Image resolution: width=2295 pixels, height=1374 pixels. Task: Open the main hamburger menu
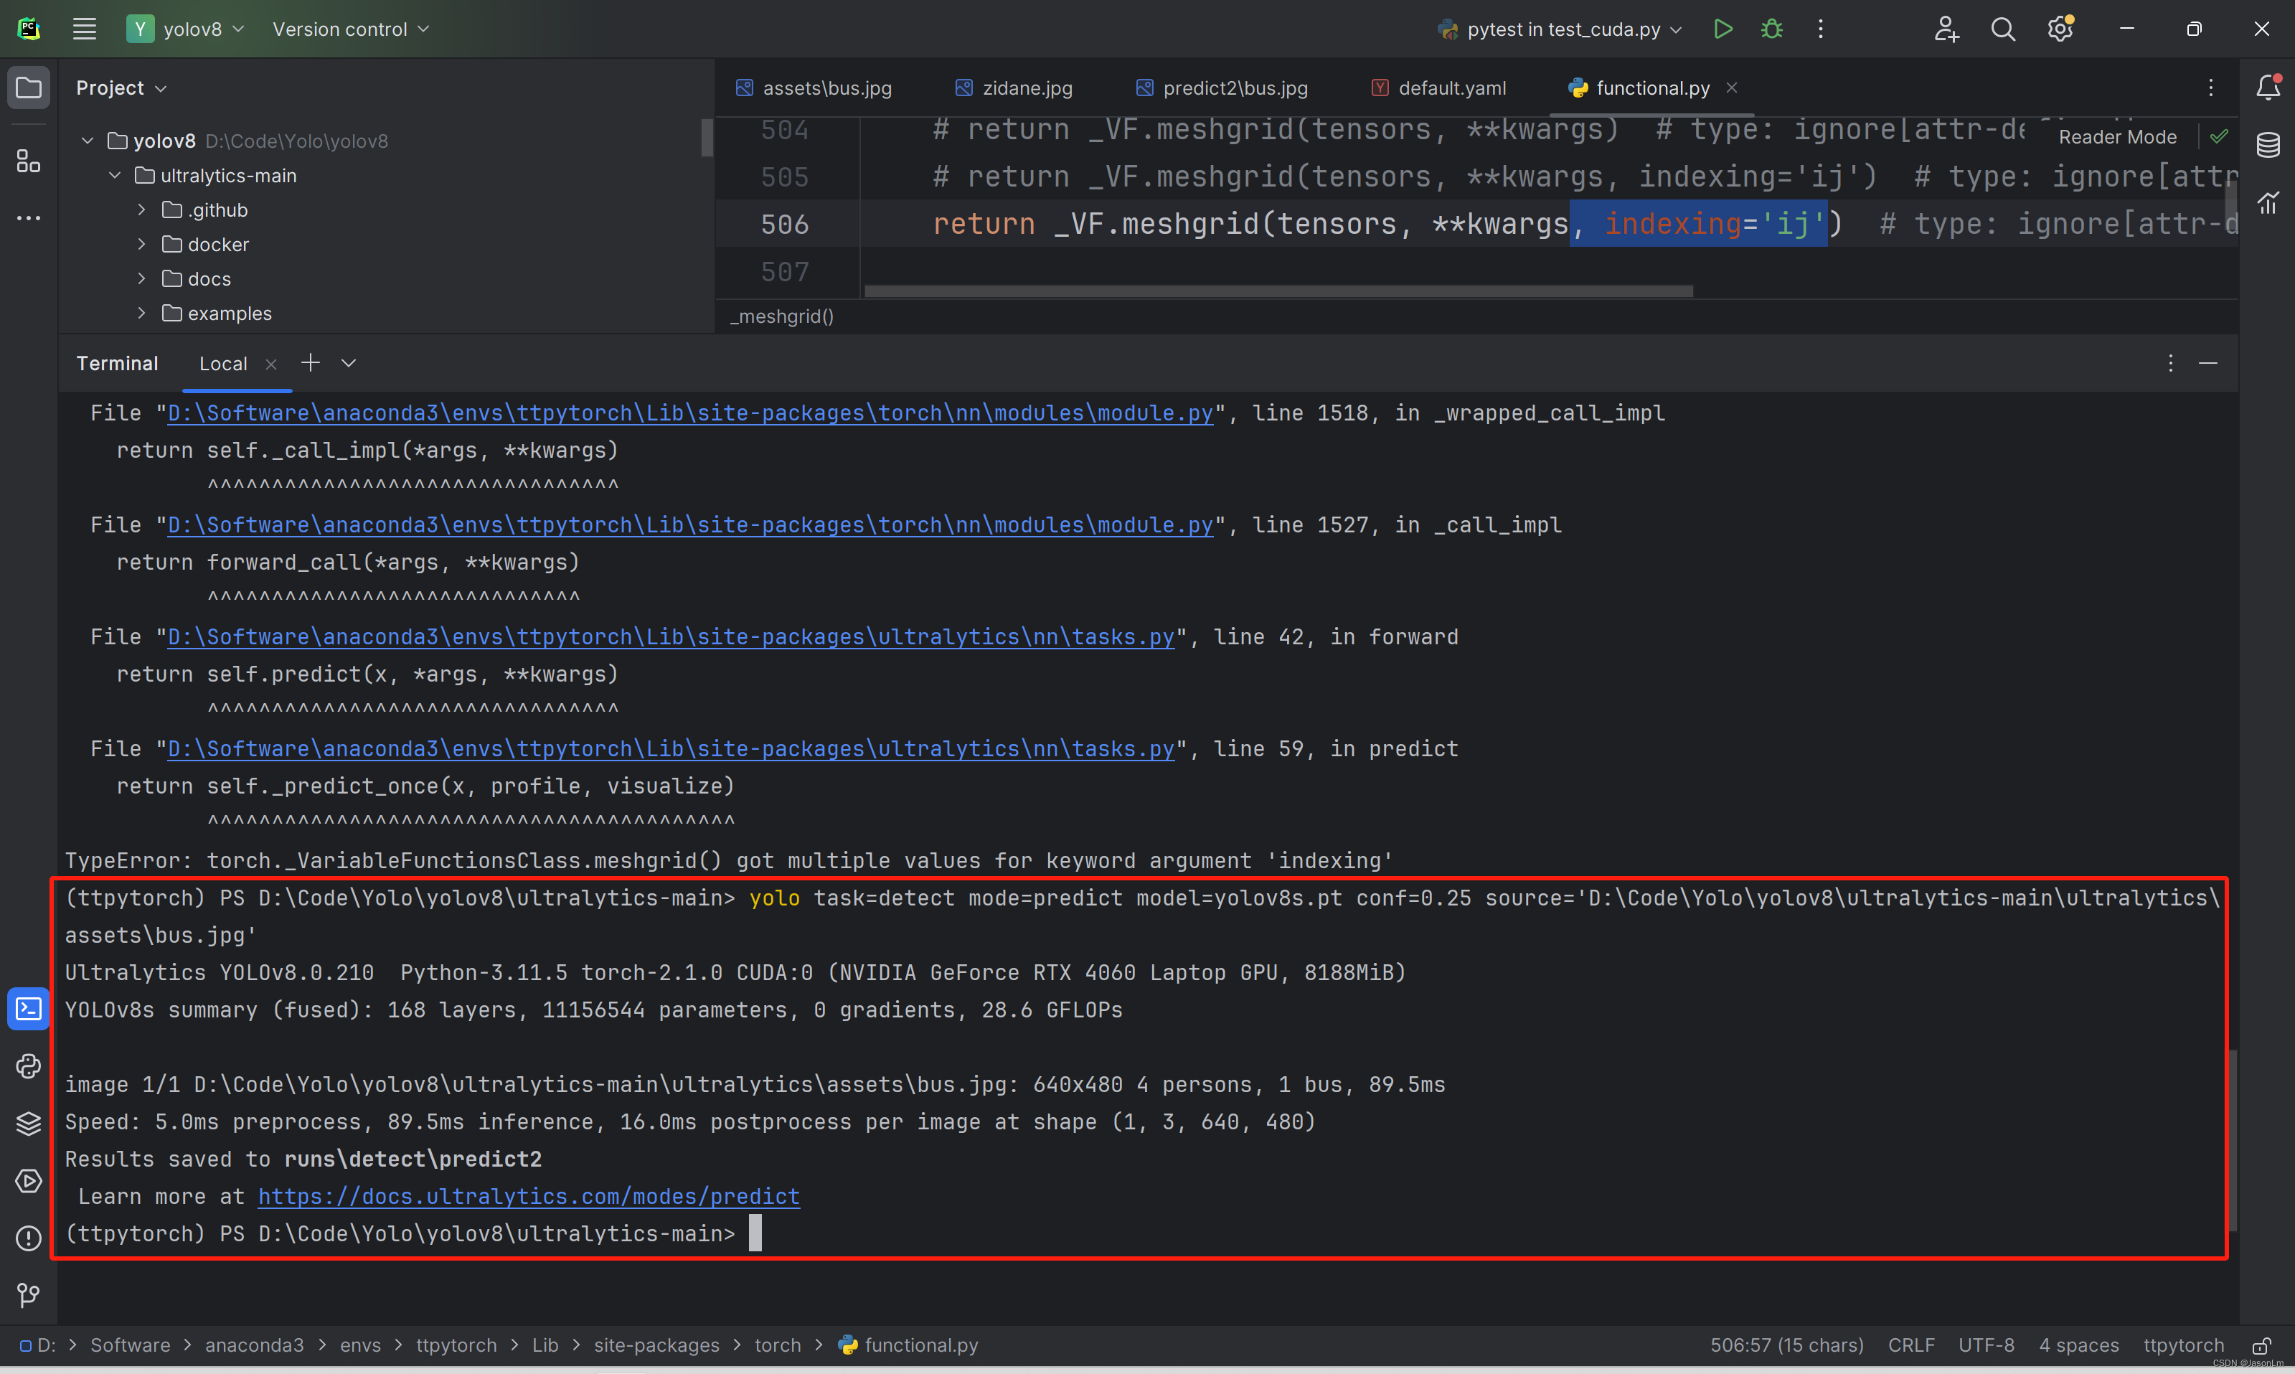tap(84, 29)
